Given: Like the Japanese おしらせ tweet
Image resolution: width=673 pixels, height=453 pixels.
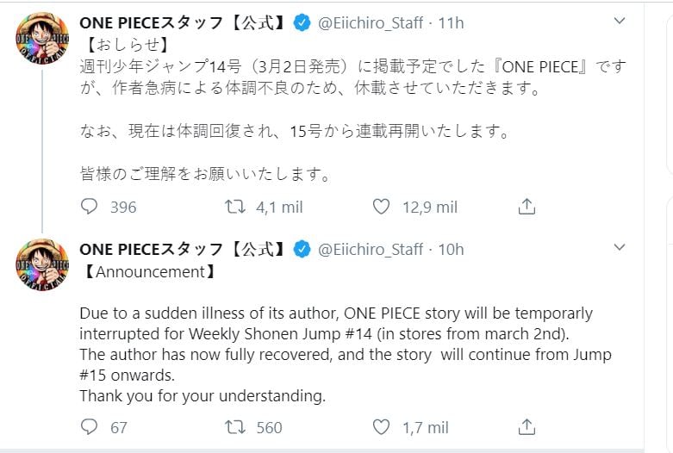Looking at the screenshot, I should (382, 207).
